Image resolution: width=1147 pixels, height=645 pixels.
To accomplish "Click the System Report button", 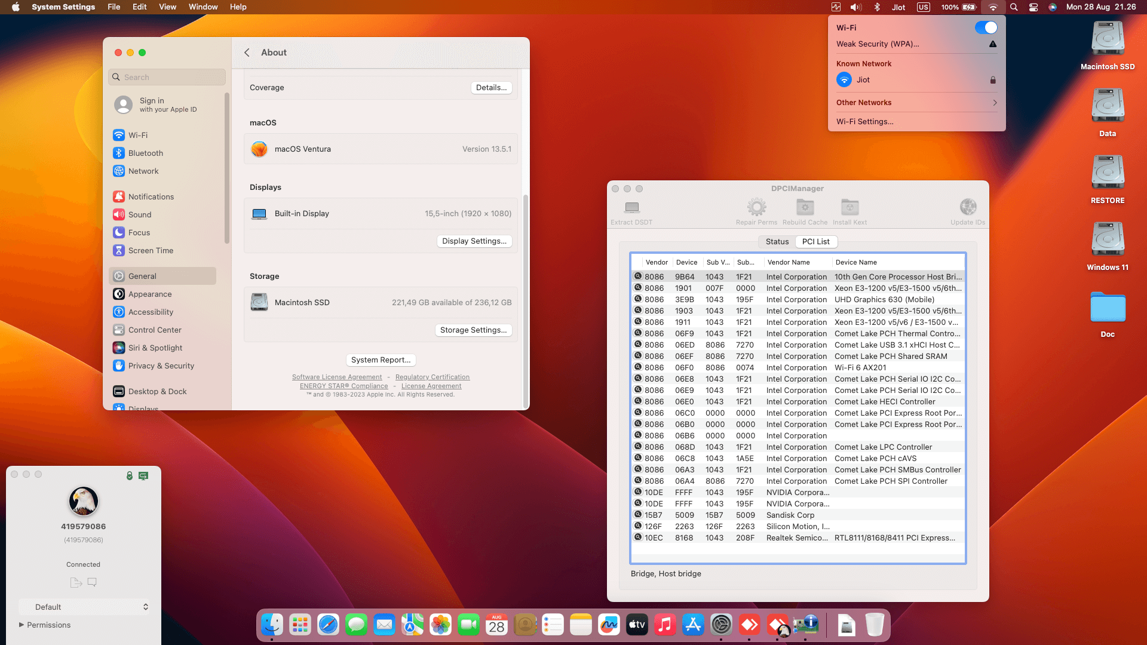I will (381, 360).
